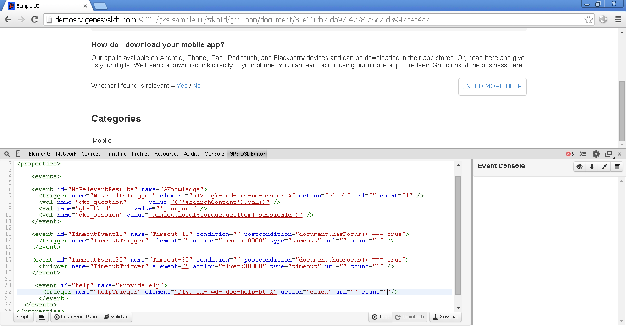Click the collapse arrows icon in Event Console

tap(604, 167)
